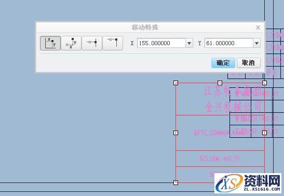Click the bottom-left selection handle of the table

coord(175,182)
